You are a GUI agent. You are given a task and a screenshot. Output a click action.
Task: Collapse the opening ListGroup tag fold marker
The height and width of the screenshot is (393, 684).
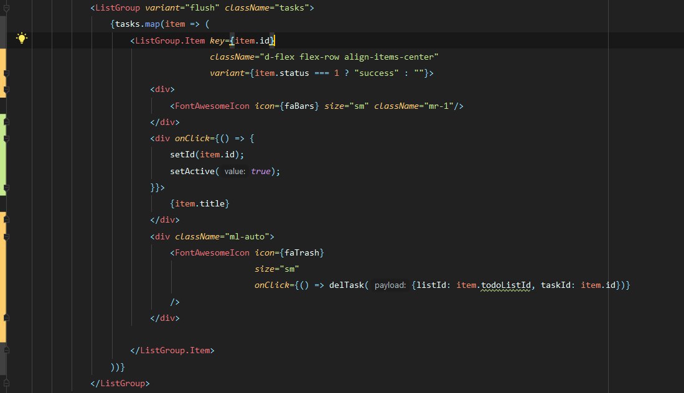6,8
